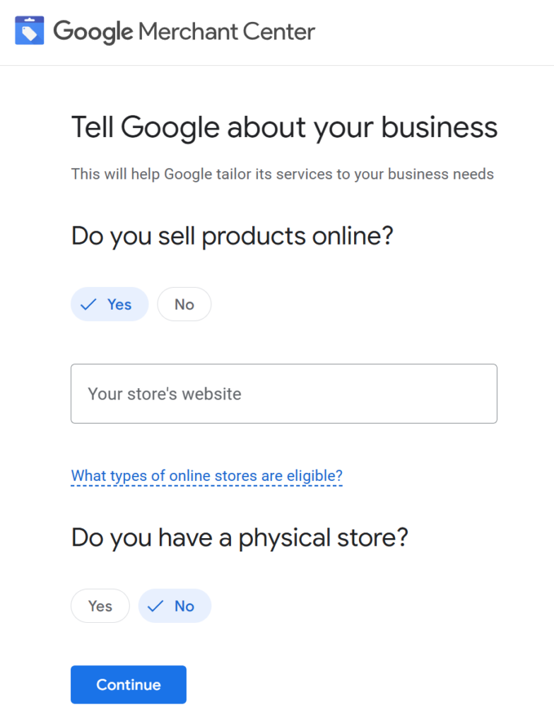554x724 pixels.
Task: Click the Tell Google about your business heading
Action: coord(284,127)
